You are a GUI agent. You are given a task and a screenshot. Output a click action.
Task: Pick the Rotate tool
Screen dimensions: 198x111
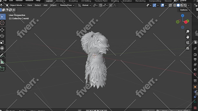click(x=2, y=36)
